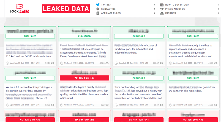Click the Contact Us chat bubble icon
The width and height of the screenshot is (221, 122).
point(98,9)
